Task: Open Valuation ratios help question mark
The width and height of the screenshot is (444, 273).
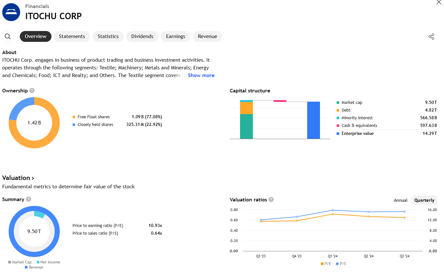Action: [271, 200]
